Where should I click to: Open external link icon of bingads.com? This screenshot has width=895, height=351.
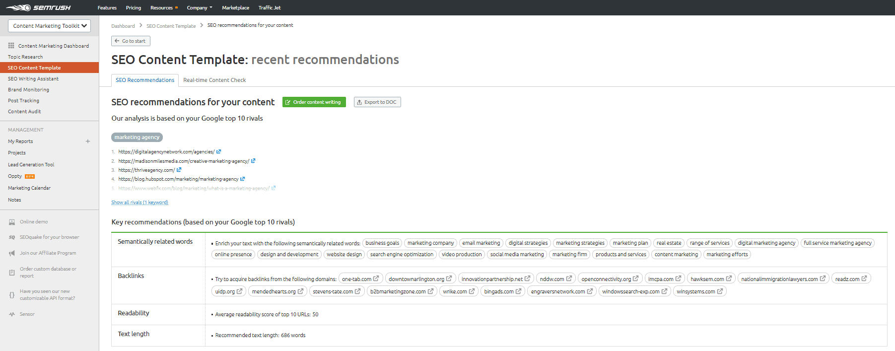pyautogui.click(x=518, y=291)
